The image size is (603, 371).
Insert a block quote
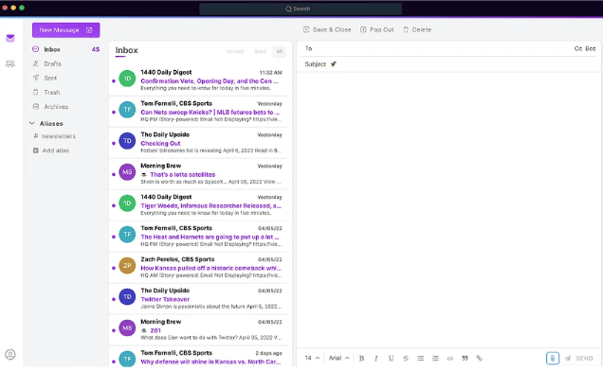pos(465,358)
